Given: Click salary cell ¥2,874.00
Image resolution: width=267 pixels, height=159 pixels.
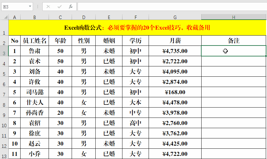Looking at the screenshot, I should (x=175, y=82).
